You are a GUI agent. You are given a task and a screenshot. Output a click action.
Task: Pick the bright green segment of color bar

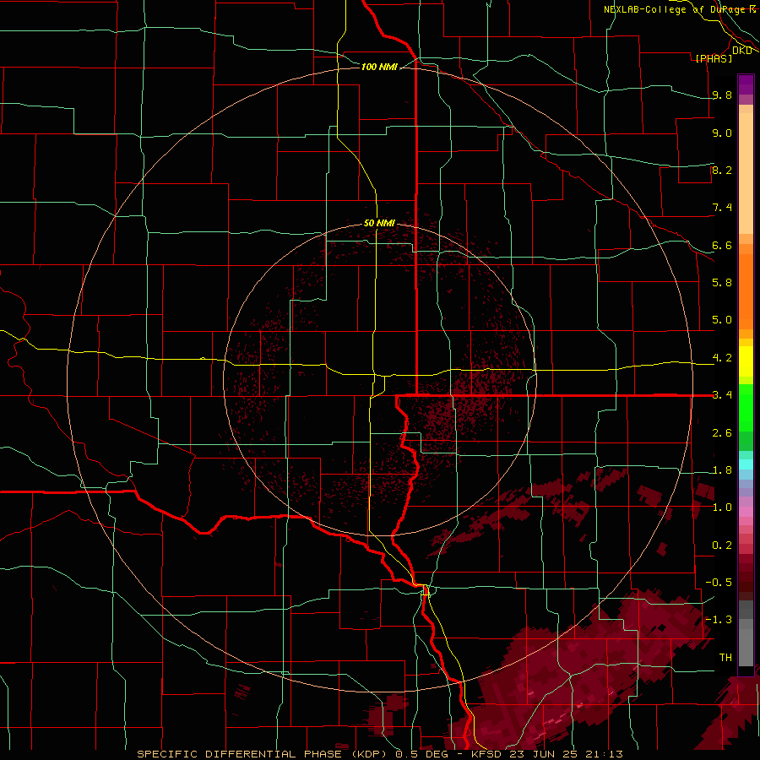coord(746,407)
